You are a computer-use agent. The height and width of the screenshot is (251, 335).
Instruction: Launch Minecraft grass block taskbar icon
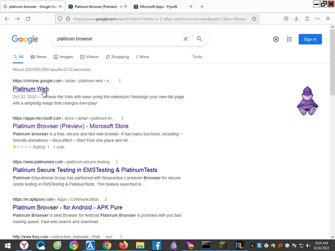pos(223,245)
